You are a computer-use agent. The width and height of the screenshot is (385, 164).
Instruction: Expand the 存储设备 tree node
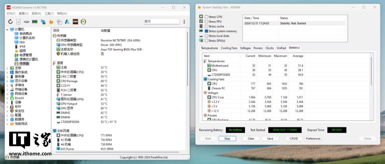click(x=7, y=89)
